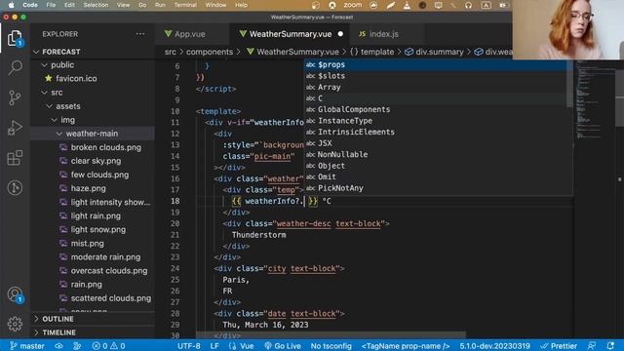
Task: Change language mode Vue in status bar
Action: [242, 346]
